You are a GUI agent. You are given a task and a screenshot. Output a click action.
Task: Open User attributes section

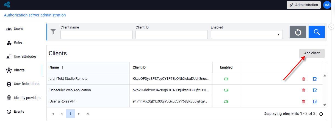click(25, 56)
